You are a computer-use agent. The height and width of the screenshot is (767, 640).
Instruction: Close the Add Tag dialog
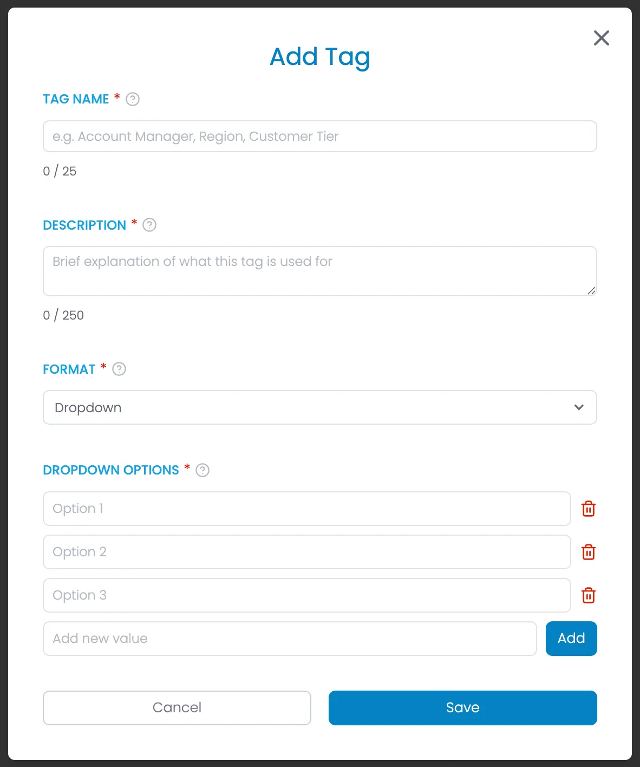[602, 38]
